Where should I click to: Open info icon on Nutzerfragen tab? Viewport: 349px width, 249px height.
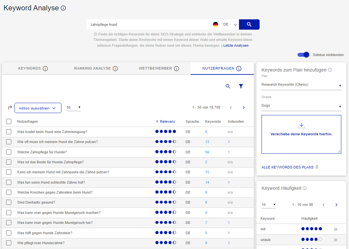pyautogui.click(x=239, y=68)
